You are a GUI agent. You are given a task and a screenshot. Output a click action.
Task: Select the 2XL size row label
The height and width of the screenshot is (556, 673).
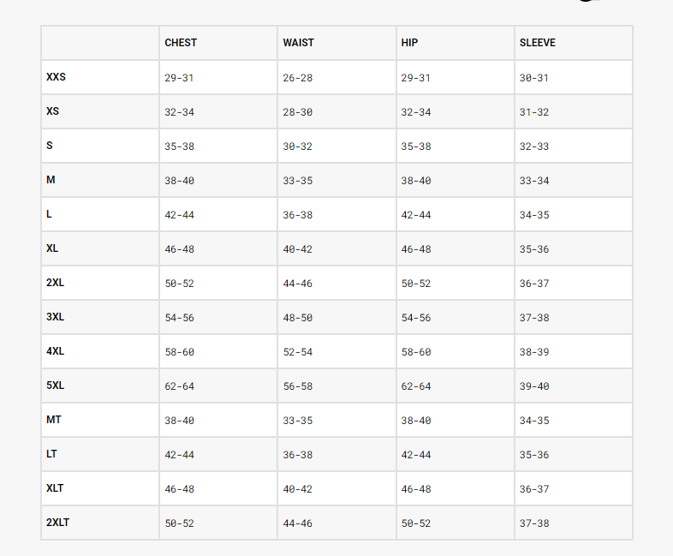click(x=55, y=283)
